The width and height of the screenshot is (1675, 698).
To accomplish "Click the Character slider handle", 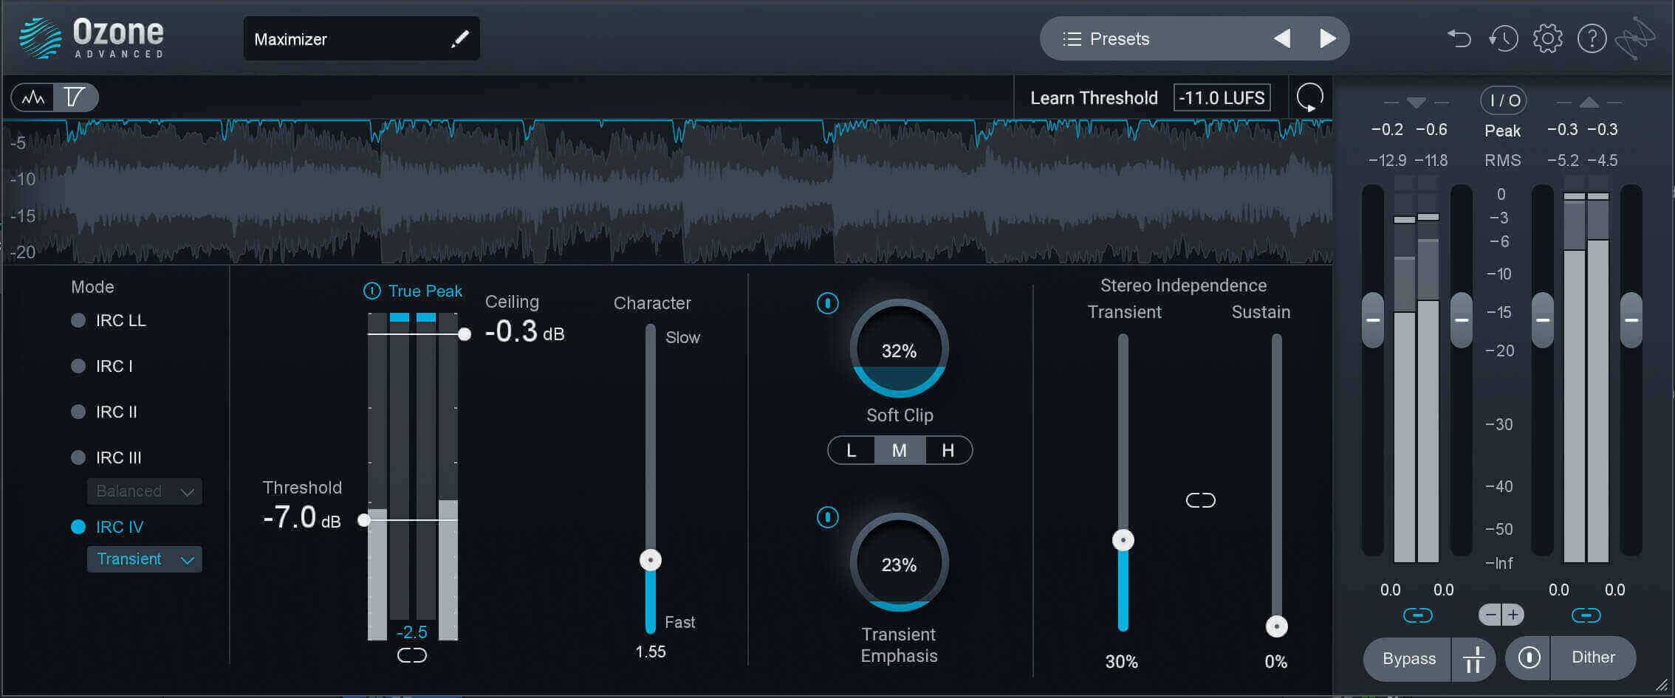I will pos(651,560).
